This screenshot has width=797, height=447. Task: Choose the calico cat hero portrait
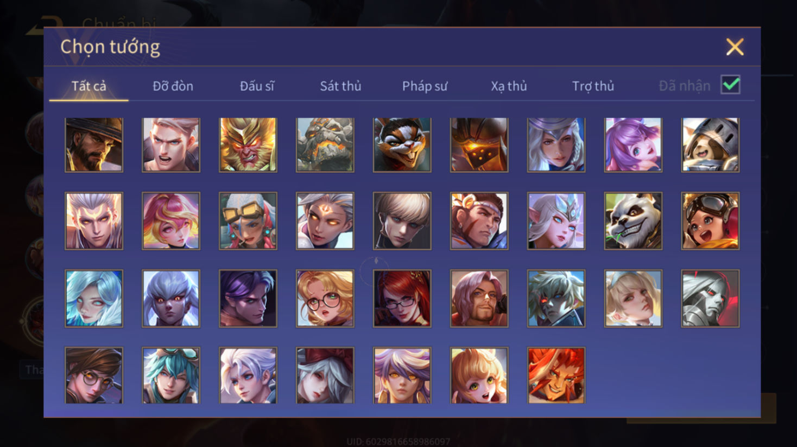tap(402, 145)
